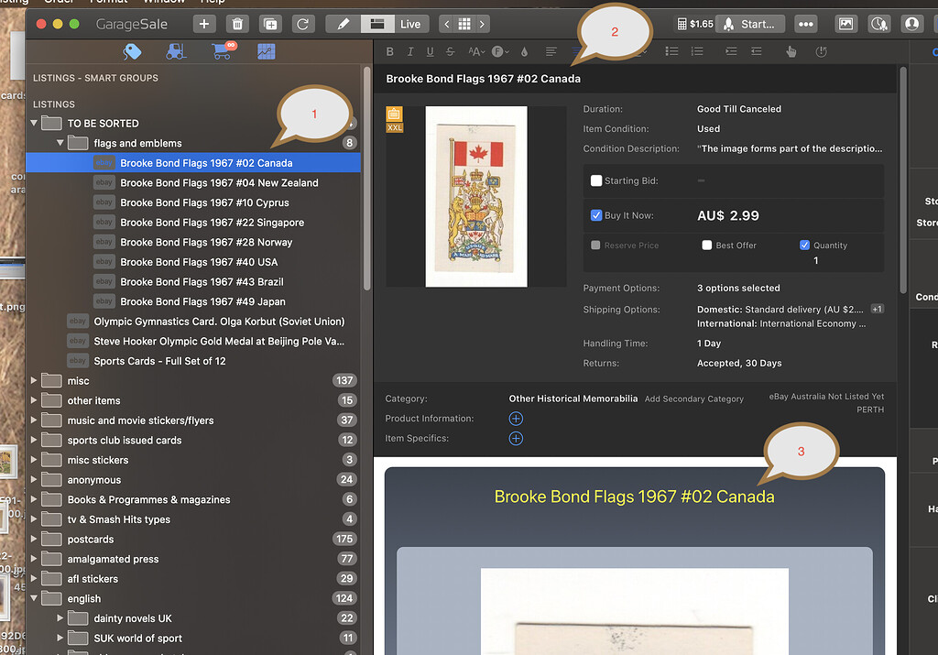Open the scheduler clock toolbar icon
The image size is (938, 655).
(878, 24)
